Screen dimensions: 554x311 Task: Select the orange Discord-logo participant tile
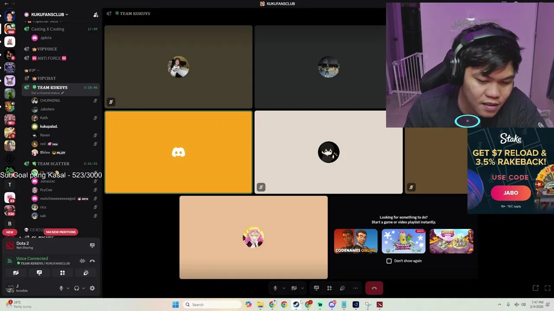click(178, 152)
